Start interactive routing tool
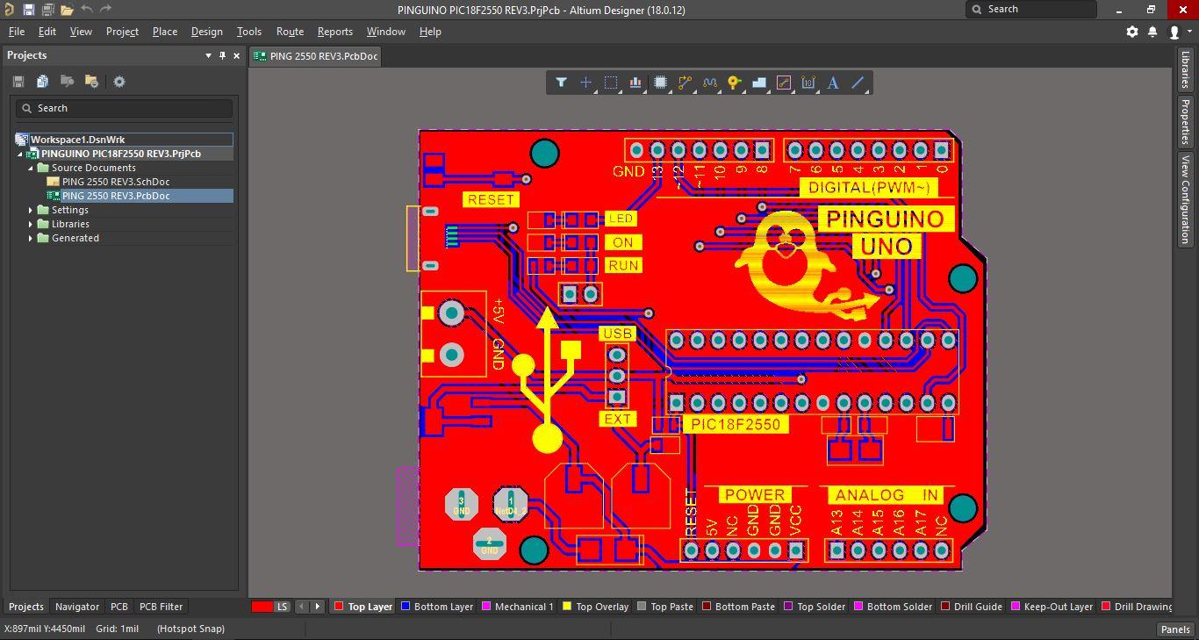Viewport: 1199px width, 640px height. (x=685, y=83)
